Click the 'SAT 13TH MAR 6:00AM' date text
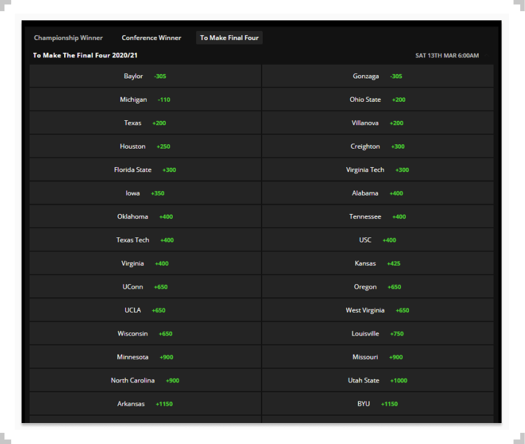 point(447,55)
